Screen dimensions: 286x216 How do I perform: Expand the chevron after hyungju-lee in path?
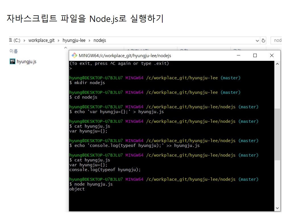pyautogui.click(x=90, y=40)
